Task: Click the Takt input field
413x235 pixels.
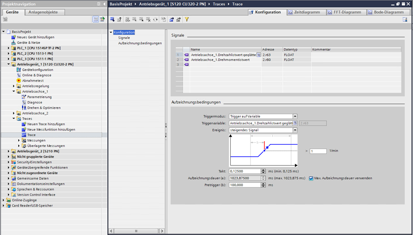Action: [x=244, y=171]
